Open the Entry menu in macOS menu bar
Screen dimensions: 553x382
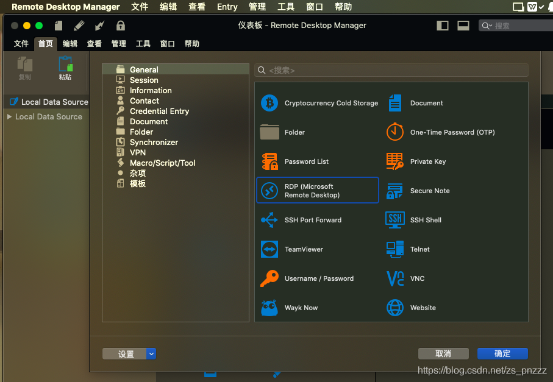coord(227,7)
